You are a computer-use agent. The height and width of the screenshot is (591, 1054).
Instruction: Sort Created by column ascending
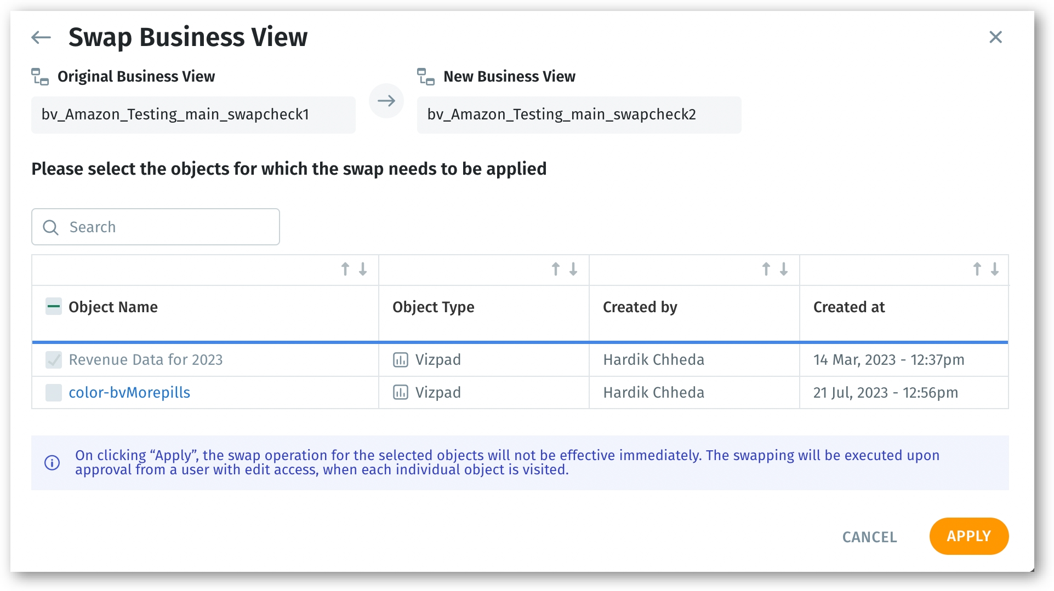(766, 269)
